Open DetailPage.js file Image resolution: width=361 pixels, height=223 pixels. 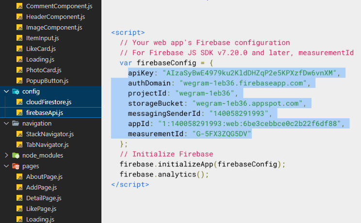pos(44,198)
